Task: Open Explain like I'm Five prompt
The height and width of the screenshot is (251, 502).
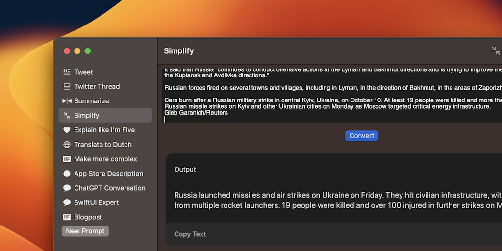Action: [105, 130]
